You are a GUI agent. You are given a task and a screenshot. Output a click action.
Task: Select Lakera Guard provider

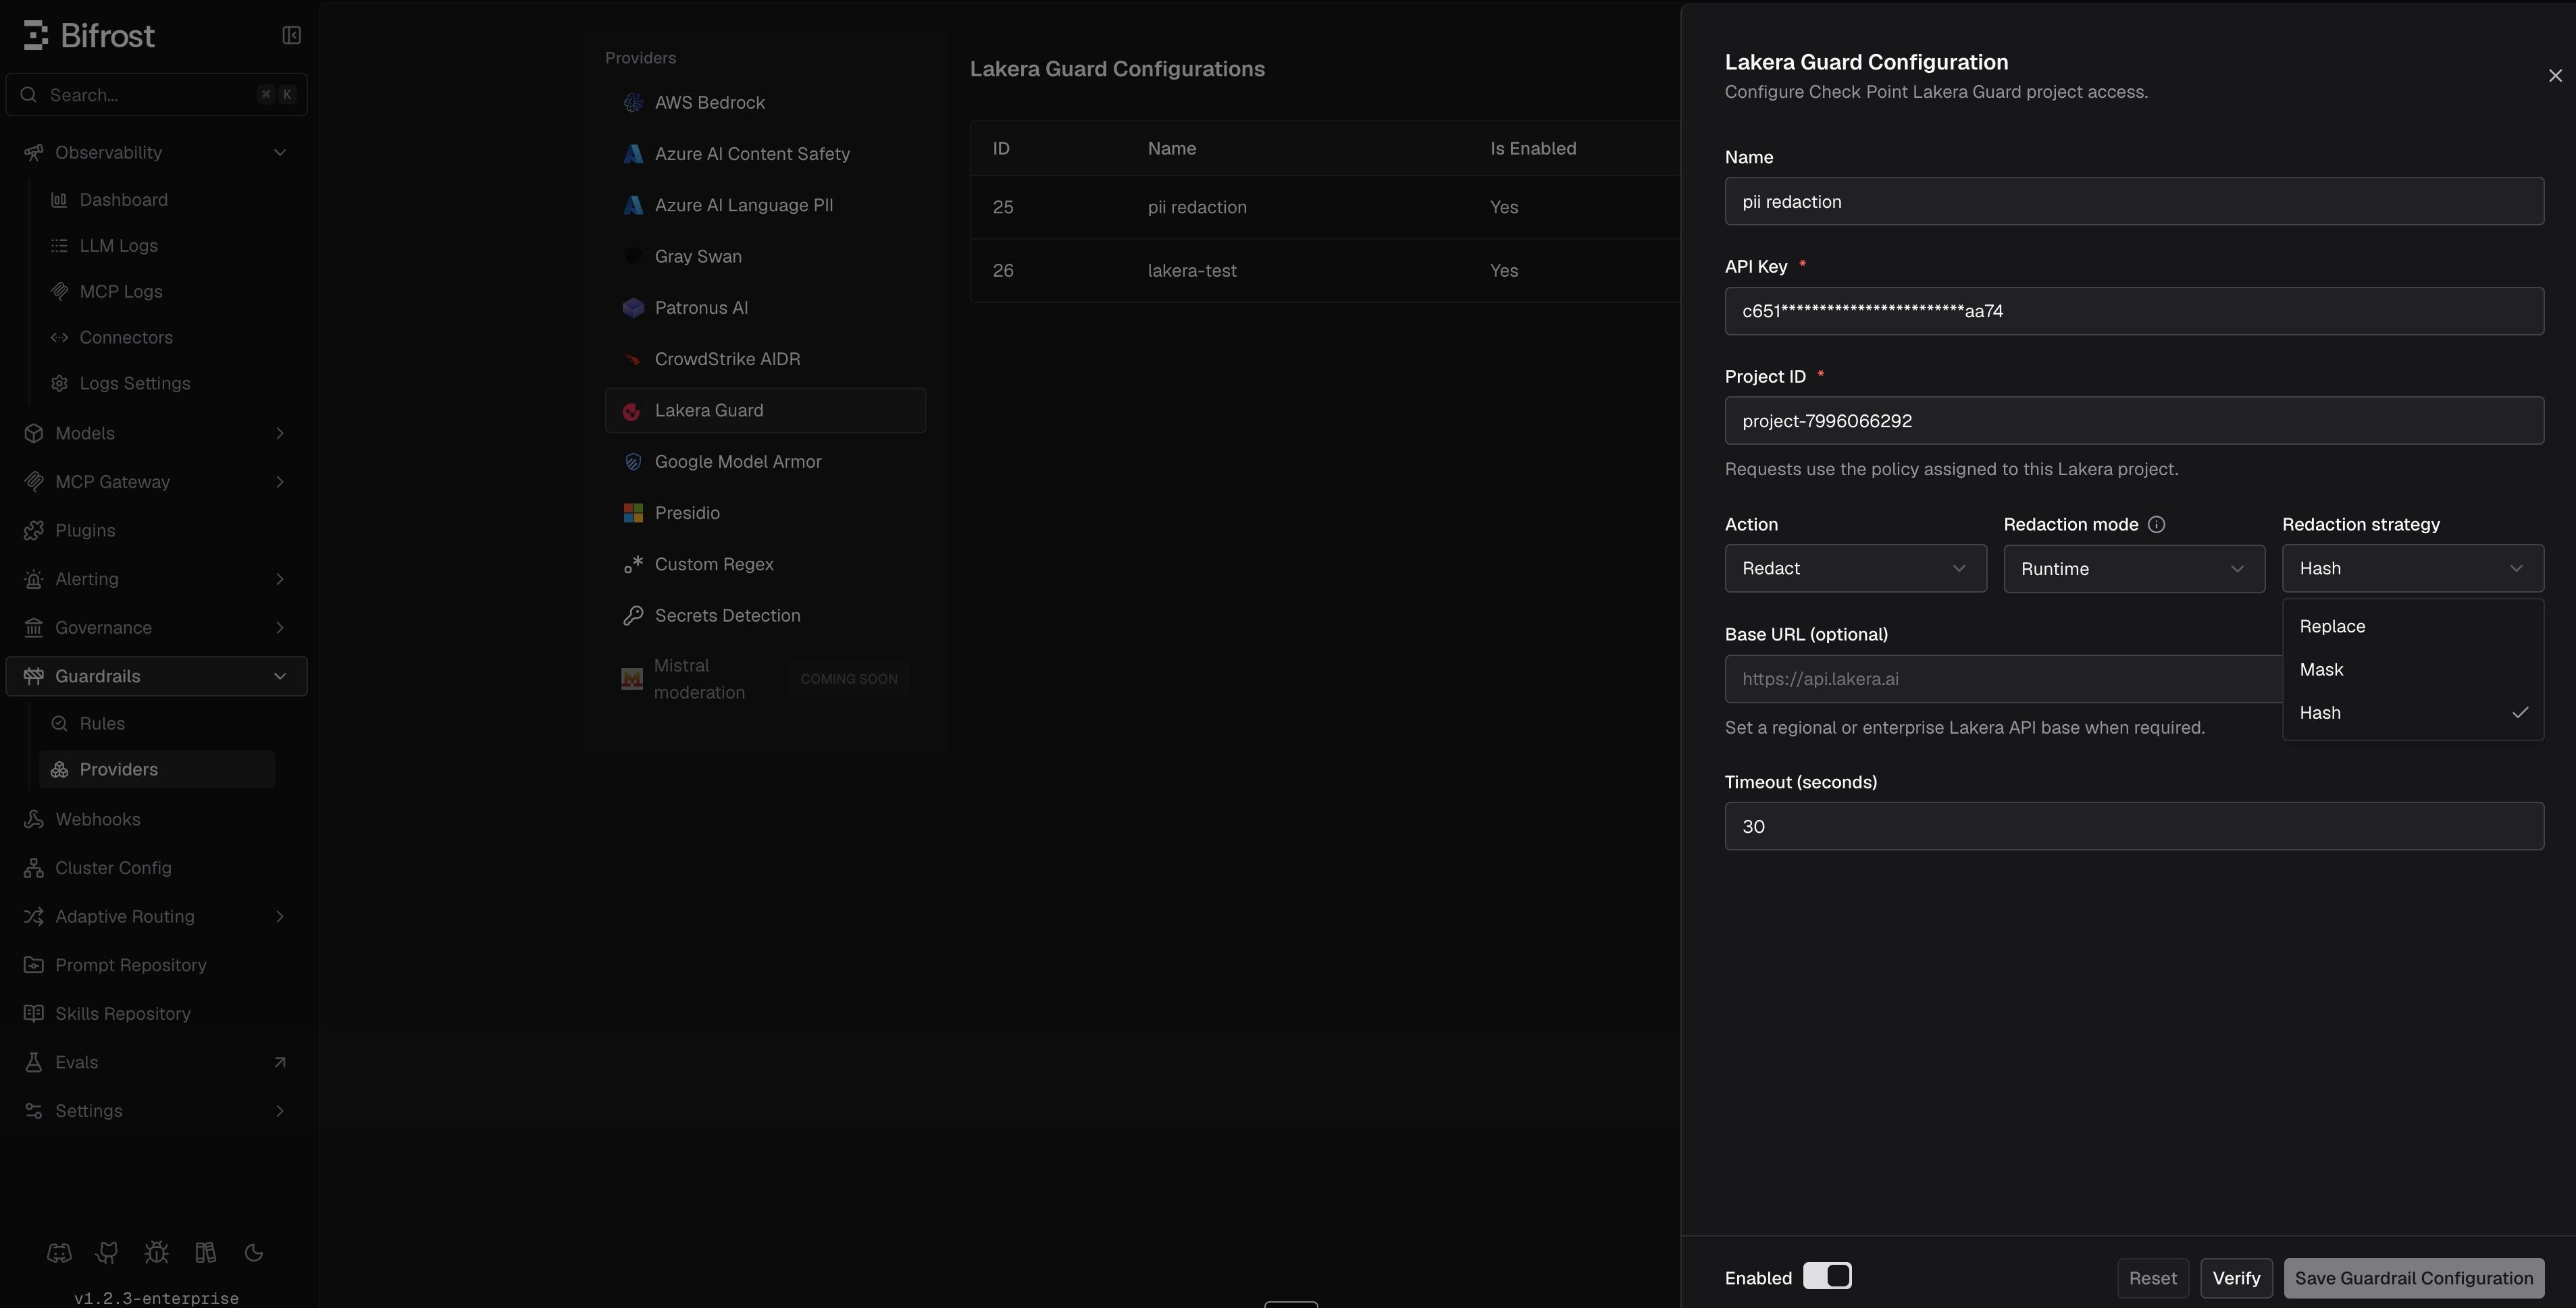pyautogui.click(x=765, y=410)
